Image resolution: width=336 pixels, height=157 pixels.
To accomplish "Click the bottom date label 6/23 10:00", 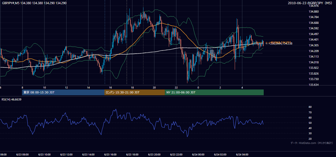I will (44, 155).
